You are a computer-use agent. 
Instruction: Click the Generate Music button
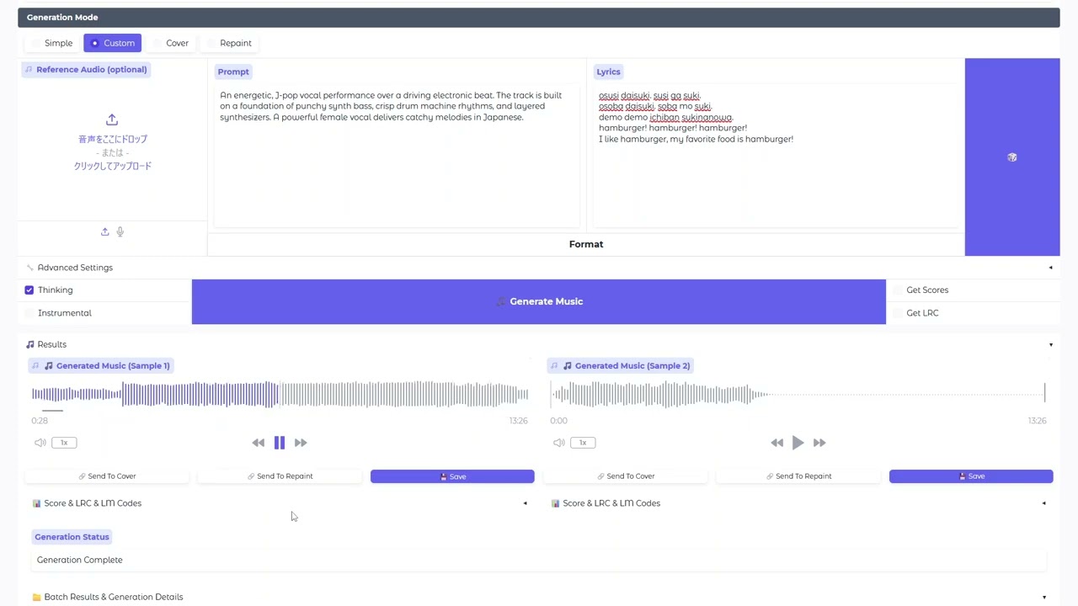tap(539, 301)
